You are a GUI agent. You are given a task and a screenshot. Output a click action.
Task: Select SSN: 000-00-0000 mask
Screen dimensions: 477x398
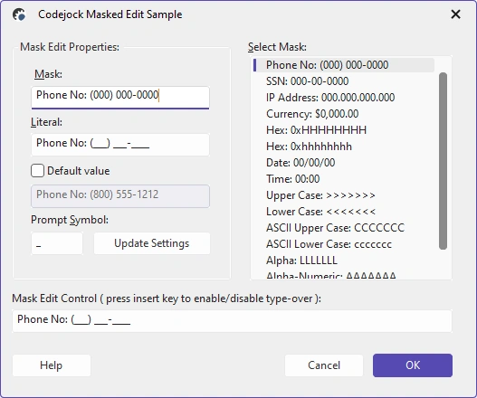[x=344, y=81]
